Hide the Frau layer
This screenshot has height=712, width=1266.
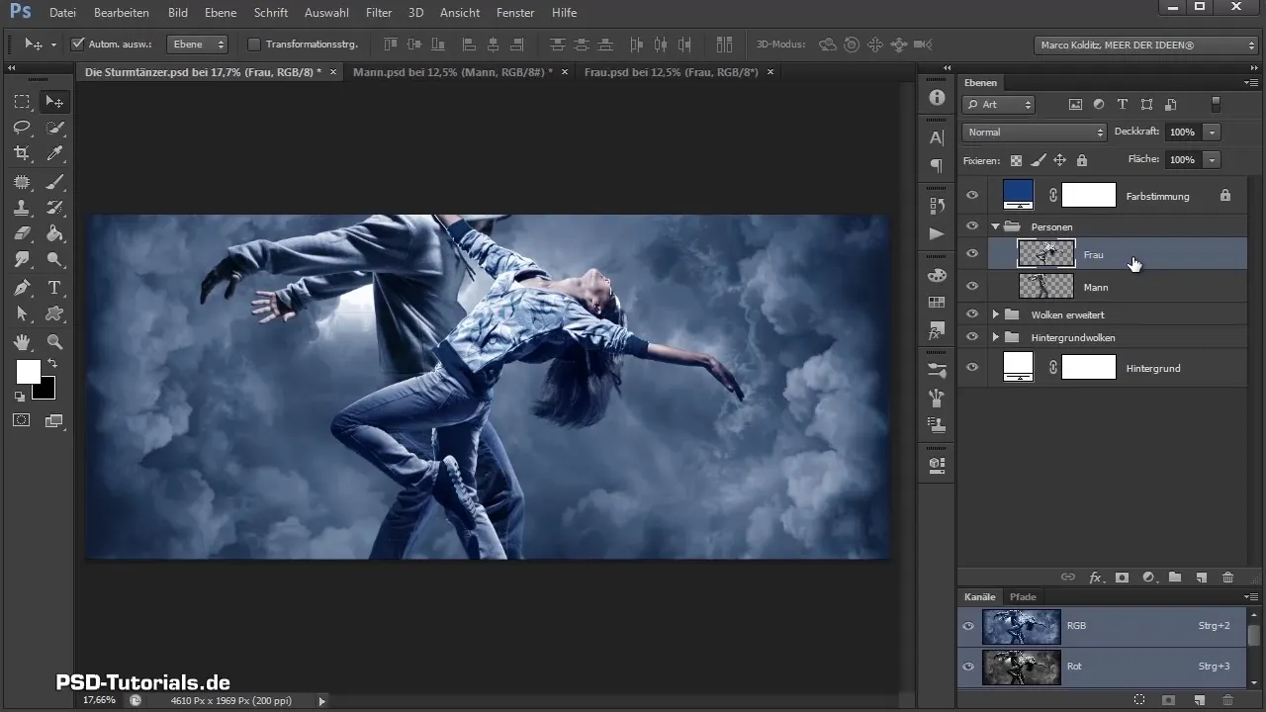click(x=972, y=254)
